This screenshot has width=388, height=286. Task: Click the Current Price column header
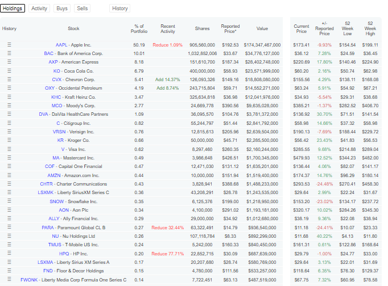301,28
